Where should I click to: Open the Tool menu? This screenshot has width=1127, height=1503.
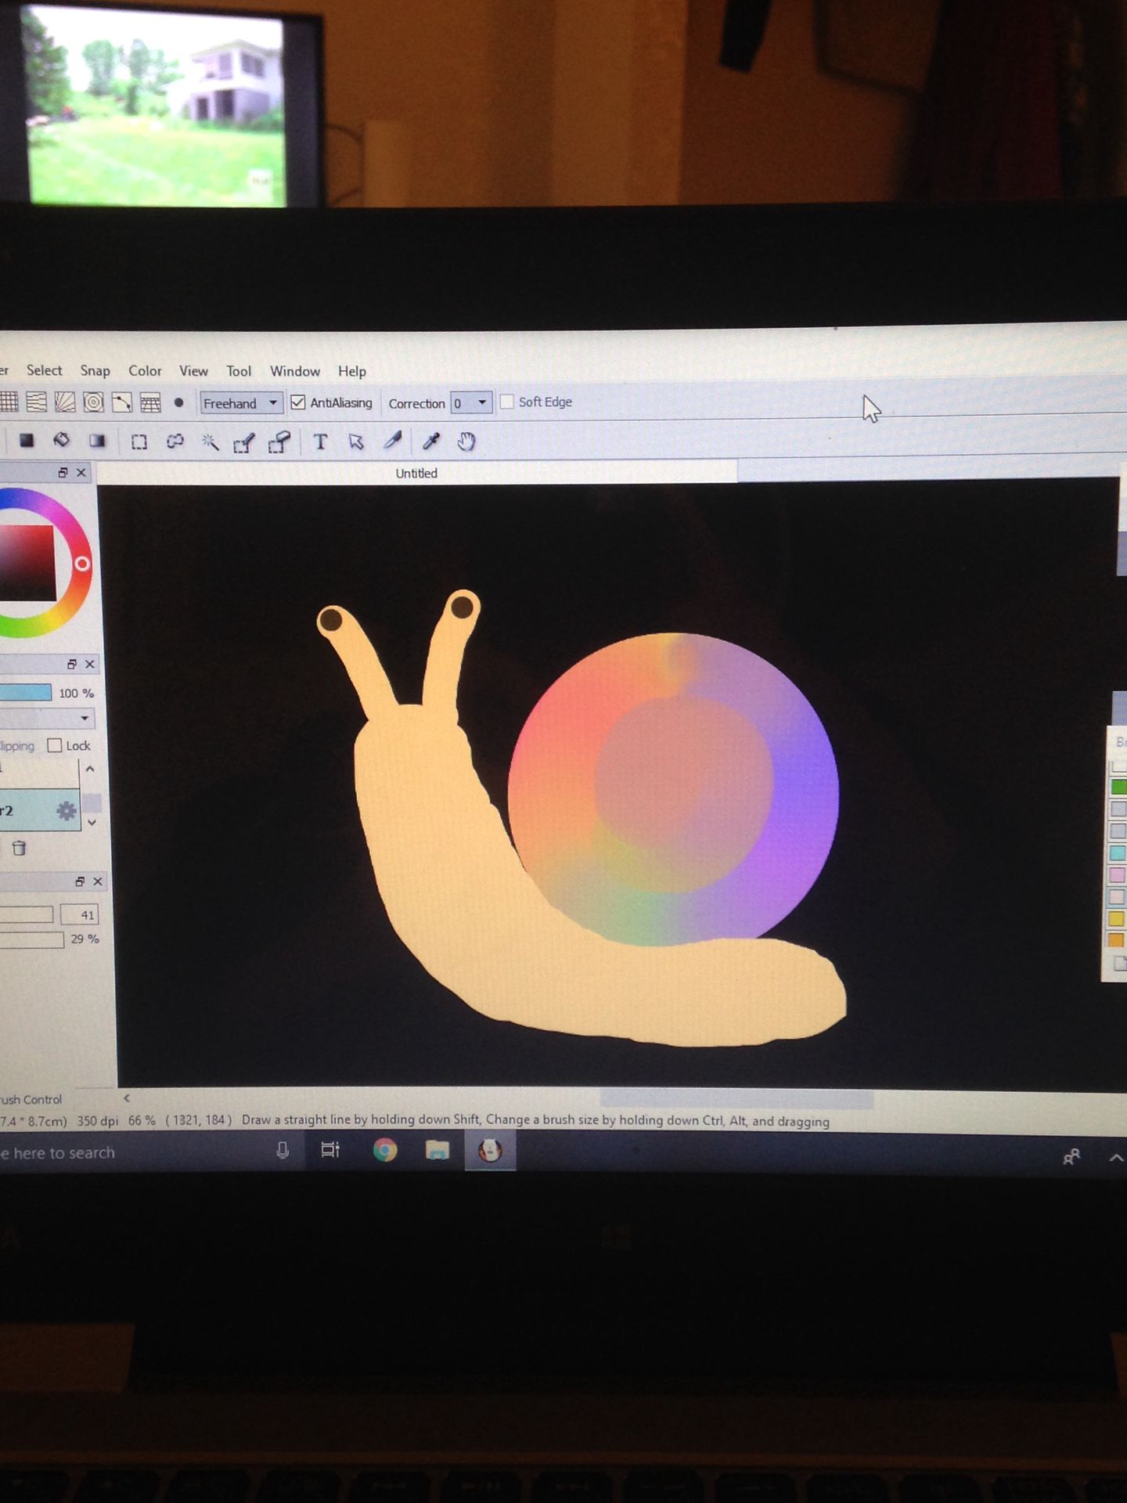239,371
